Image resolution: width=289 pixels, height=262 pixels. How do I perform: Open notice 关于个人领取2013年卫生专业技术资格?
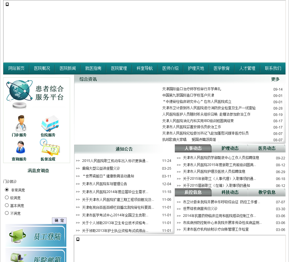pos(115,223)
